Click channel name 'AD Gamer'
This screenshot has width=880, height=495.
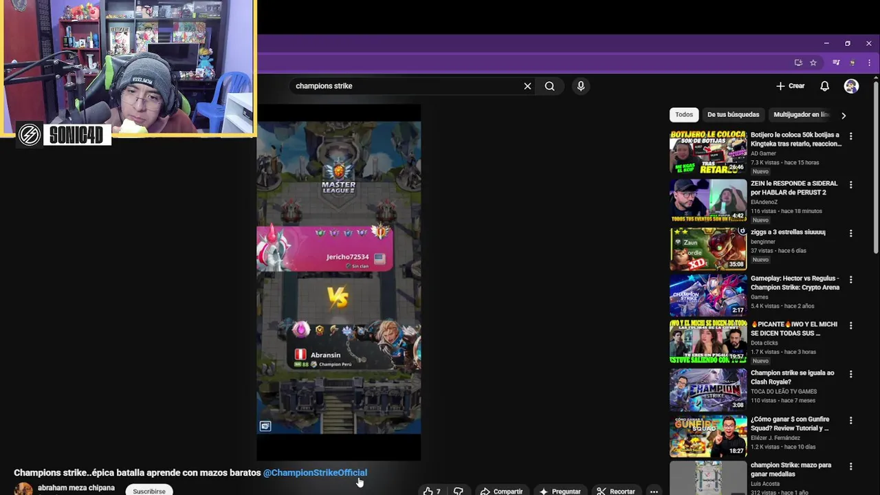click(763, 153)
